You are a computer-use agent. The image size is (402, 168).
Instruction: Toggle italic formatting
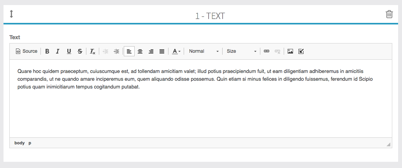click(x=58, y=51)
